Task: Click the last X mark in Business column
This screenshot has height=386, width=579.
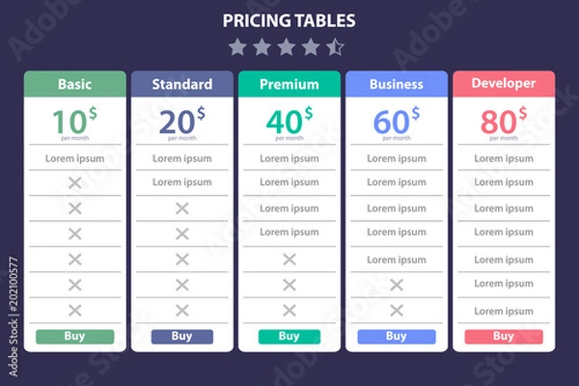Action: click(x=397, y=311)
